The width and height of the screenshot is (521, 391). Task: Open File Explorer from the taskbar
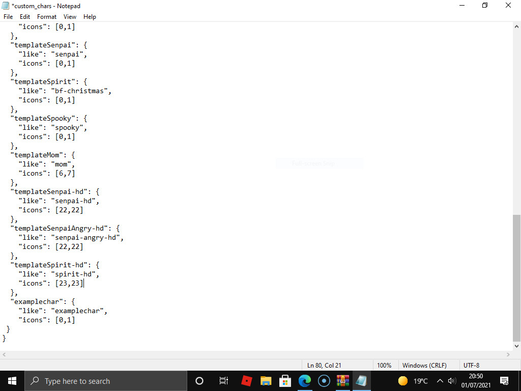pos(266,381)
